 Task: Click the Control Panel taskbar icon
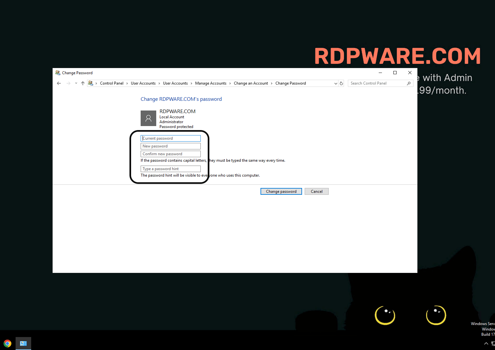[x=23, y=344]
